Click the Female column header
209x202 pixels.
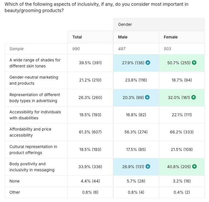coord(171,37)
